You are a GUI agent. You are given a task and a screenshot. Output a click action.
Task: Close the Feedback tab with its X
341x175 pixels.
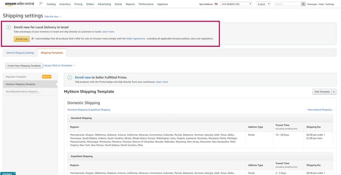[14, 173]
